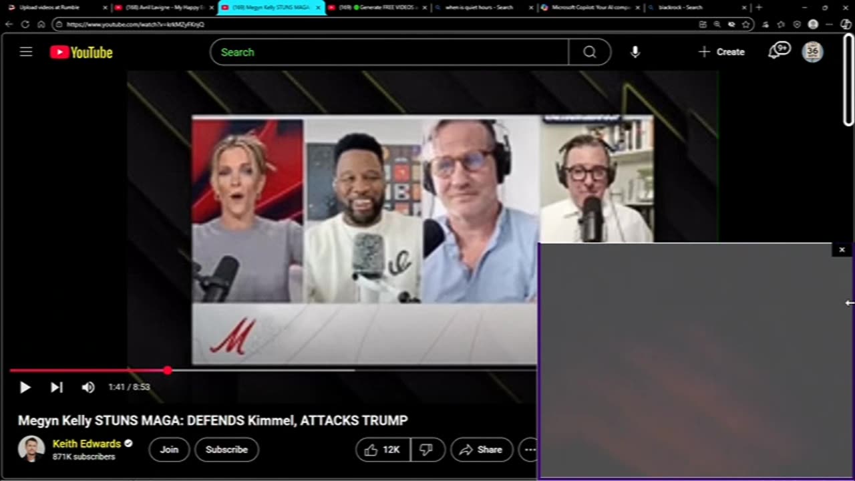Viewport: 855px width, 481px height.
Task: Open the zoom magnifier in address bar
Action: point(717,24)
